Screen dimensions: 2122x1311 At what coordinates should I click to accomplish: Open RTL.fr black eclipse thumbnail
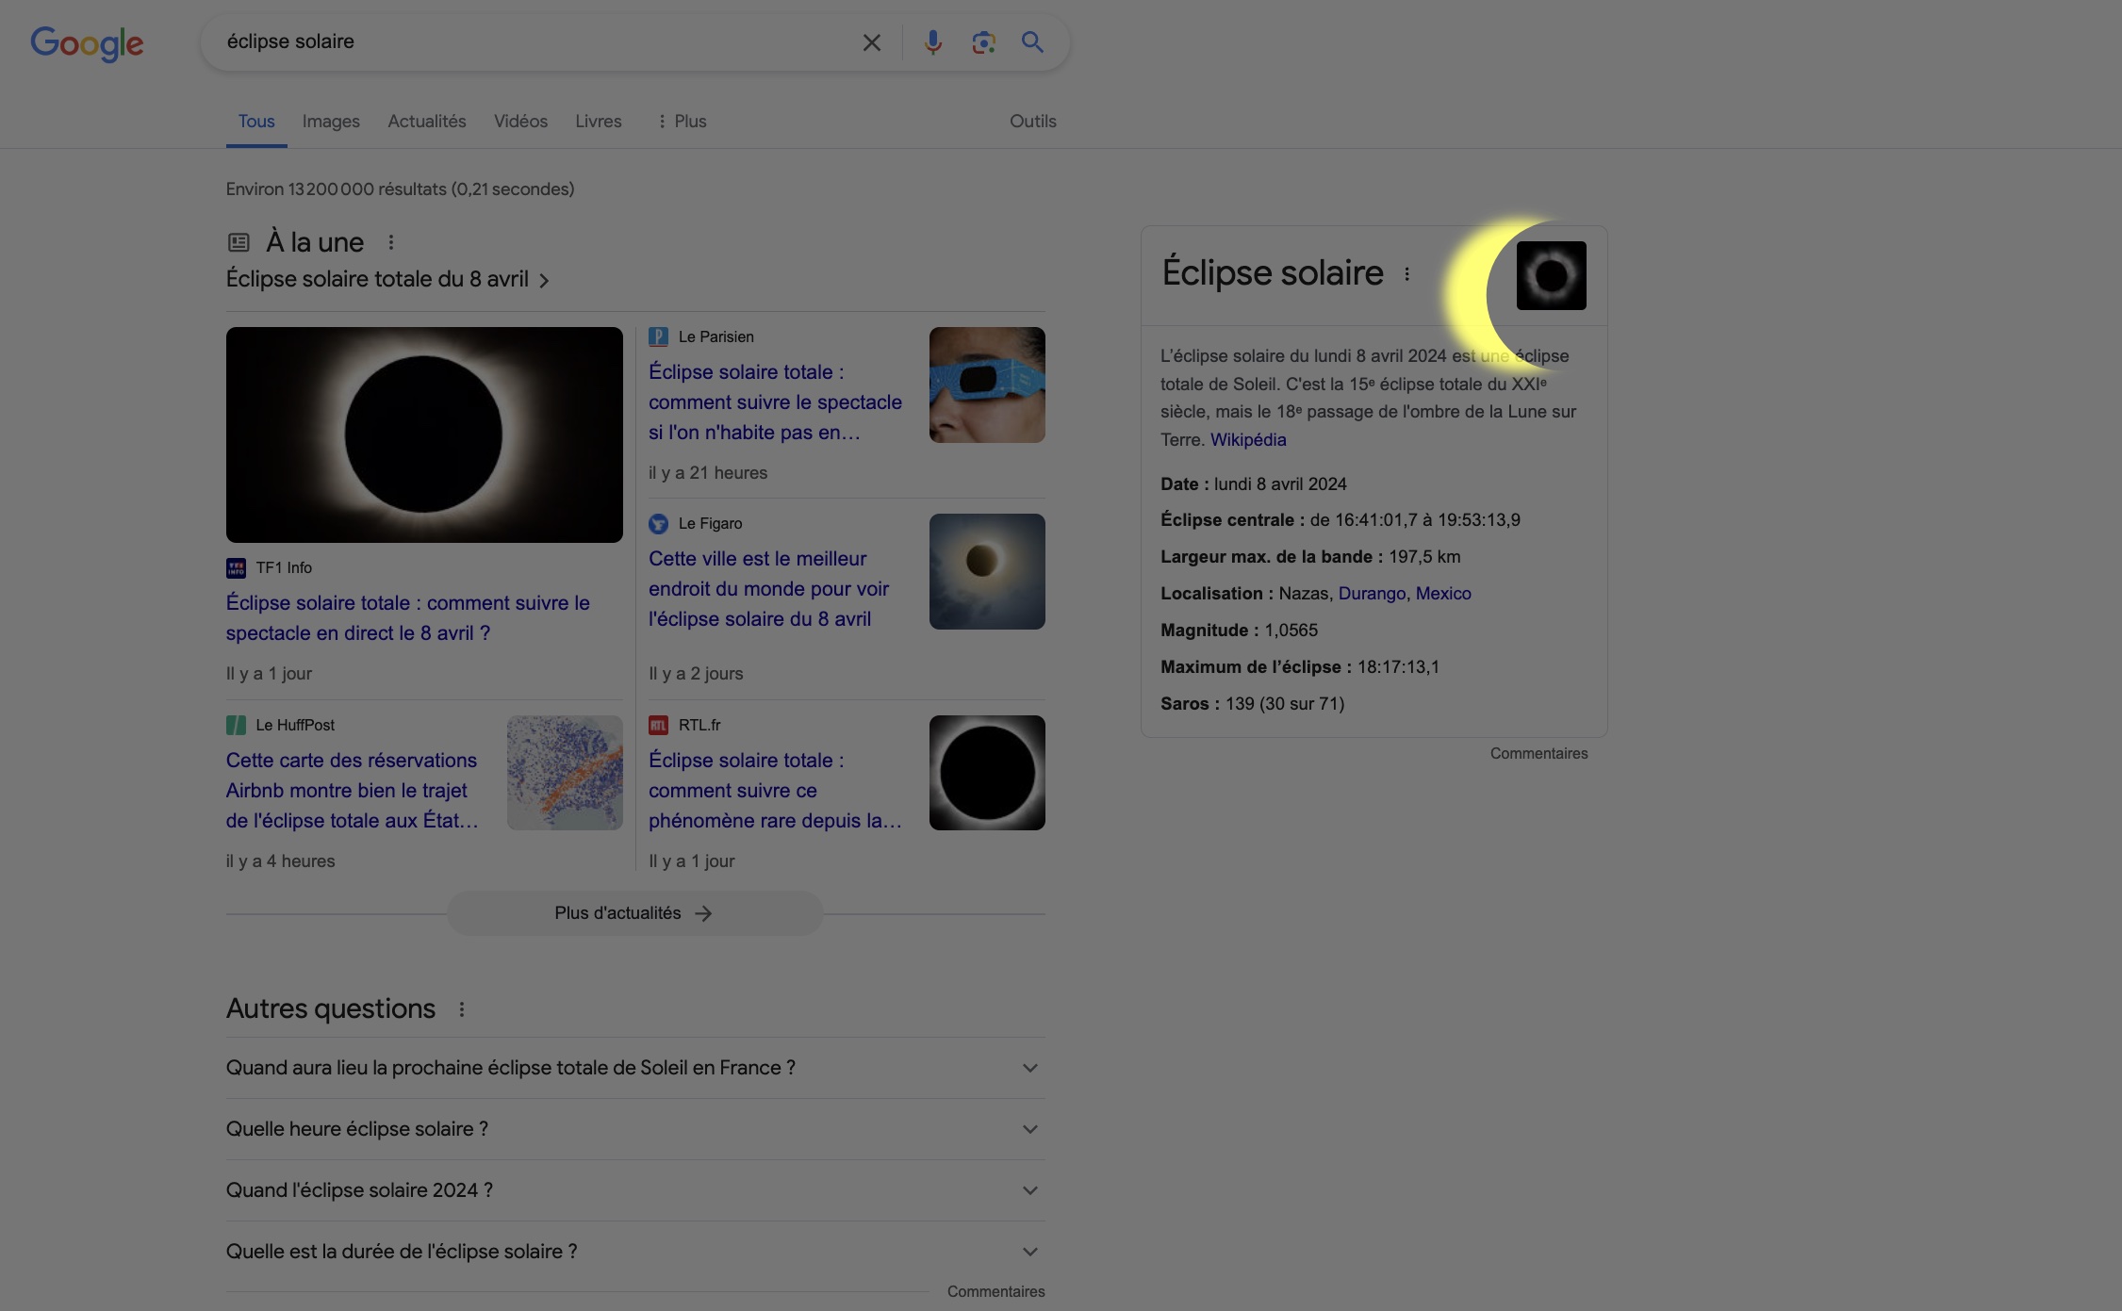point(987,773)
